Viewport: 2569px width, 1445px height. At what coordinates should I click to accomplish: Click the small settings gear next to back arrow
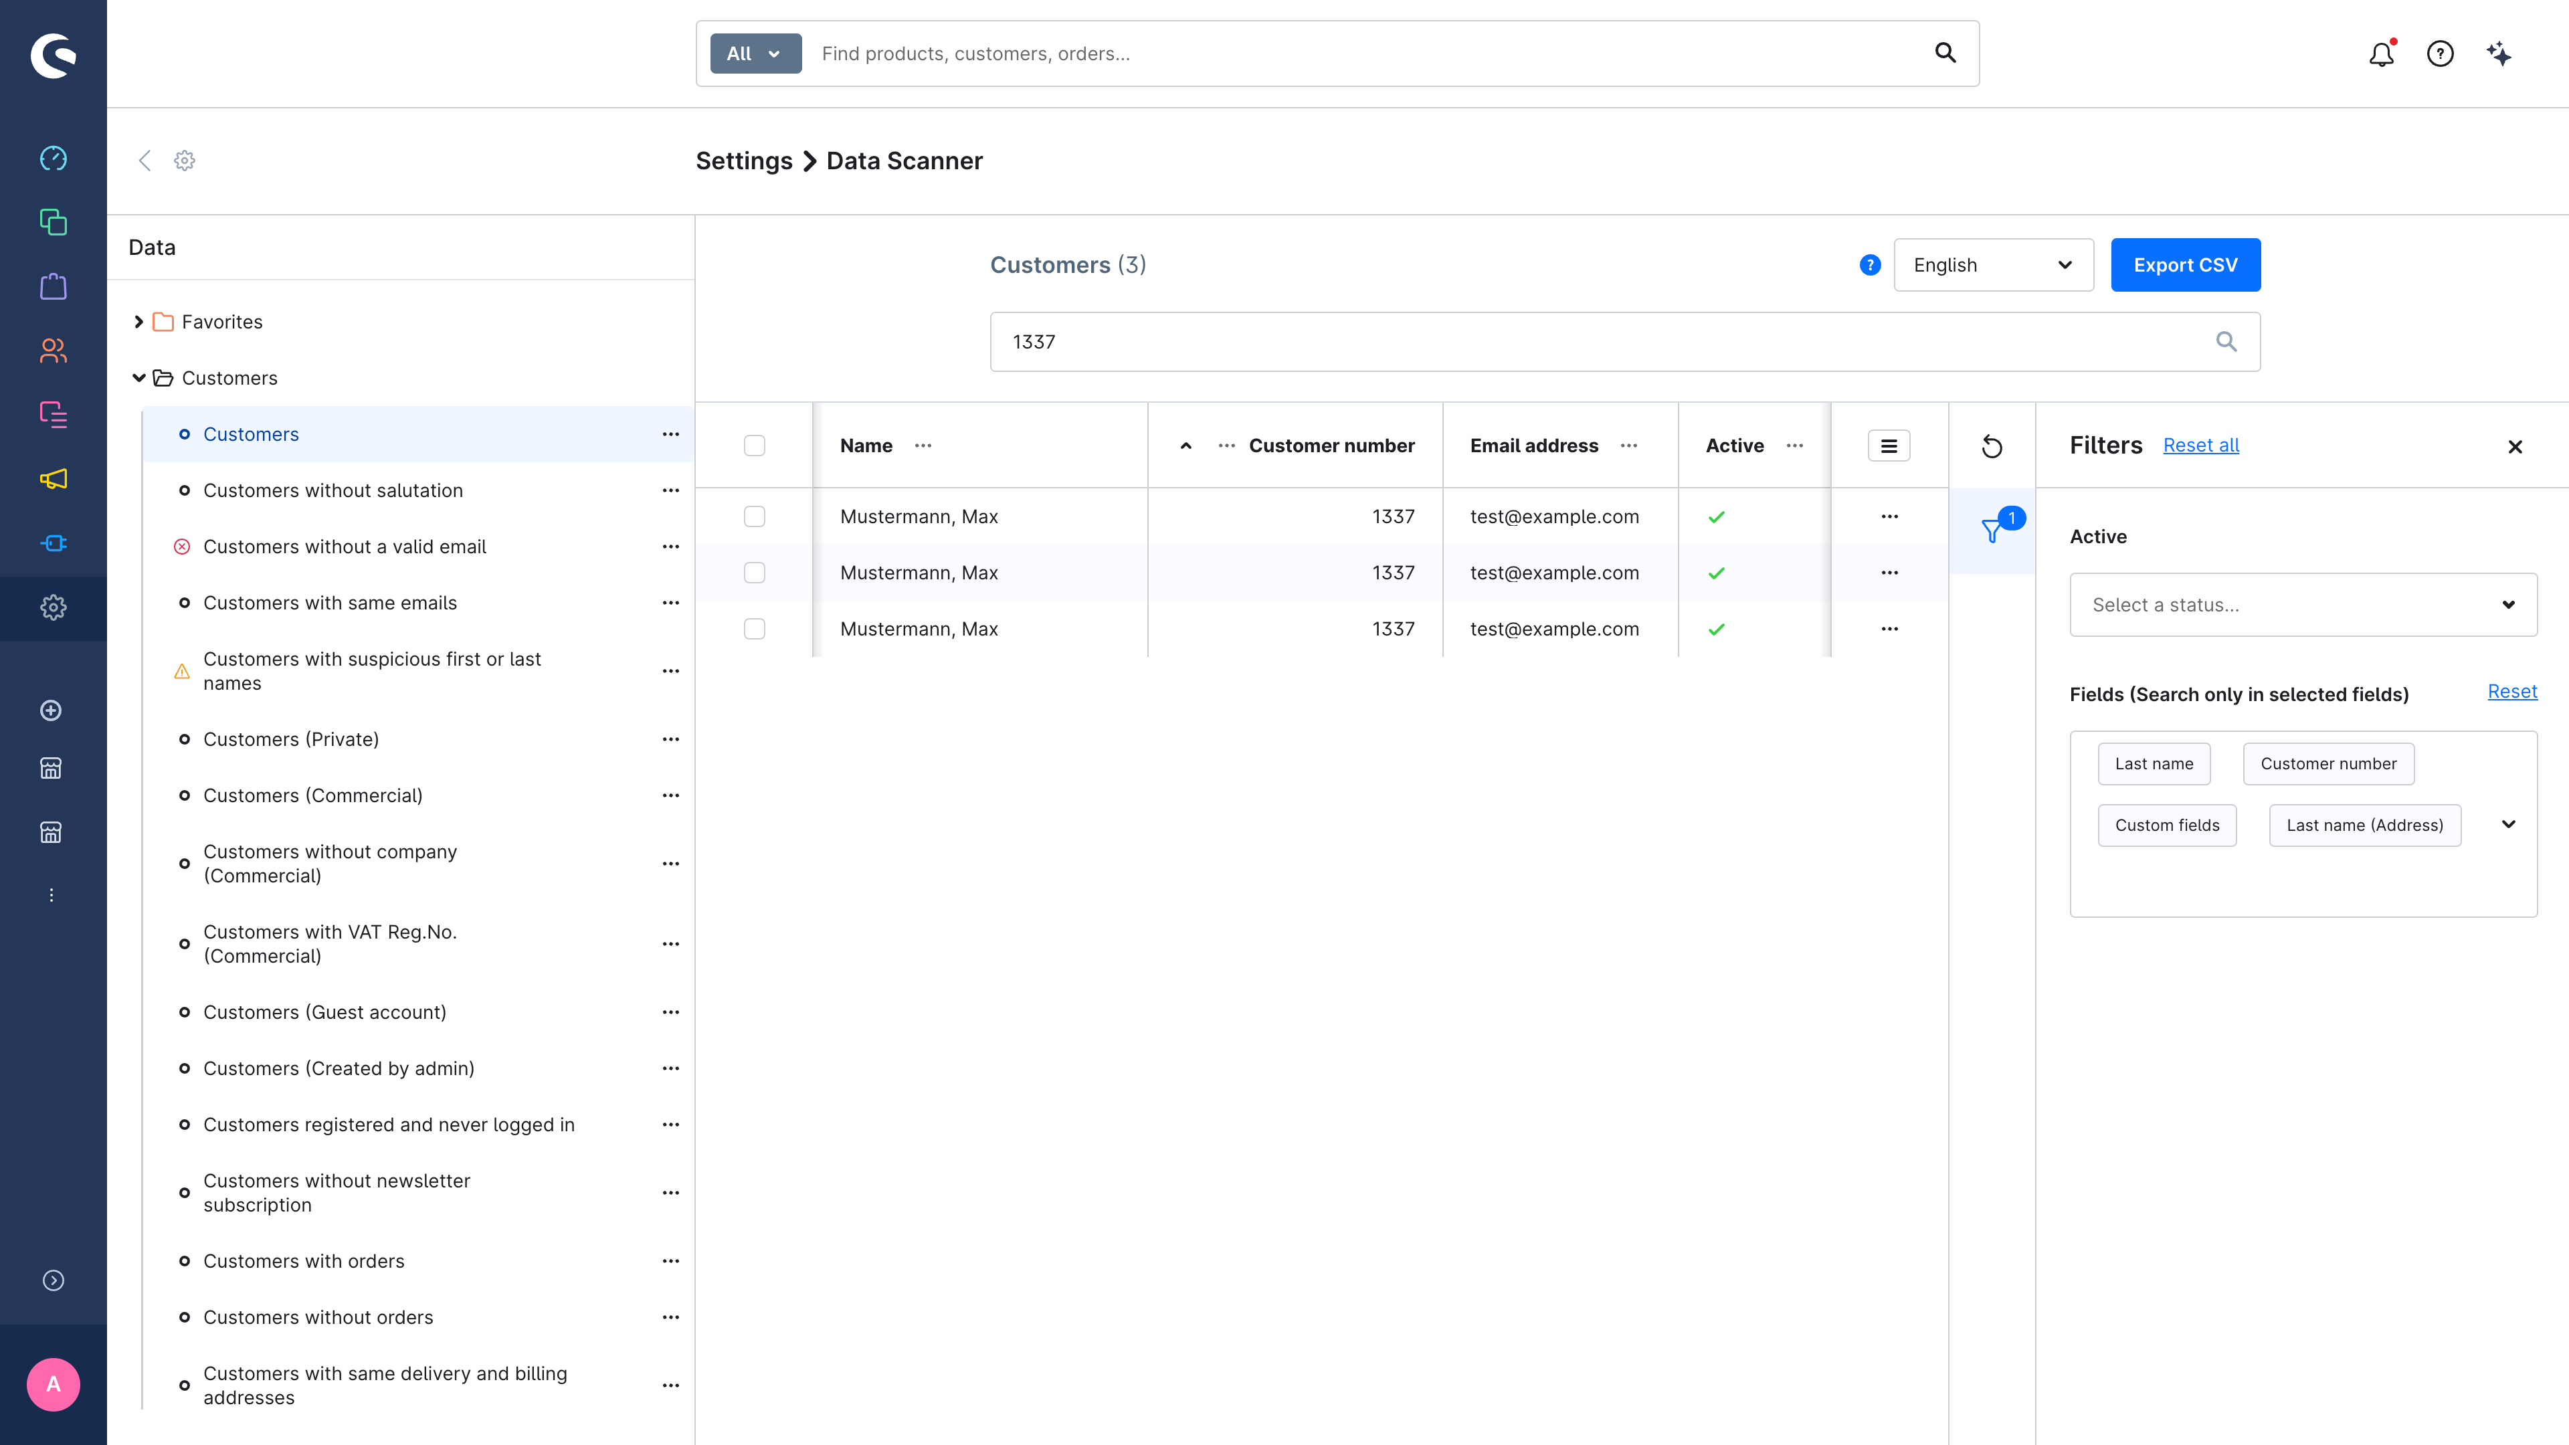(x=185, y=161)
